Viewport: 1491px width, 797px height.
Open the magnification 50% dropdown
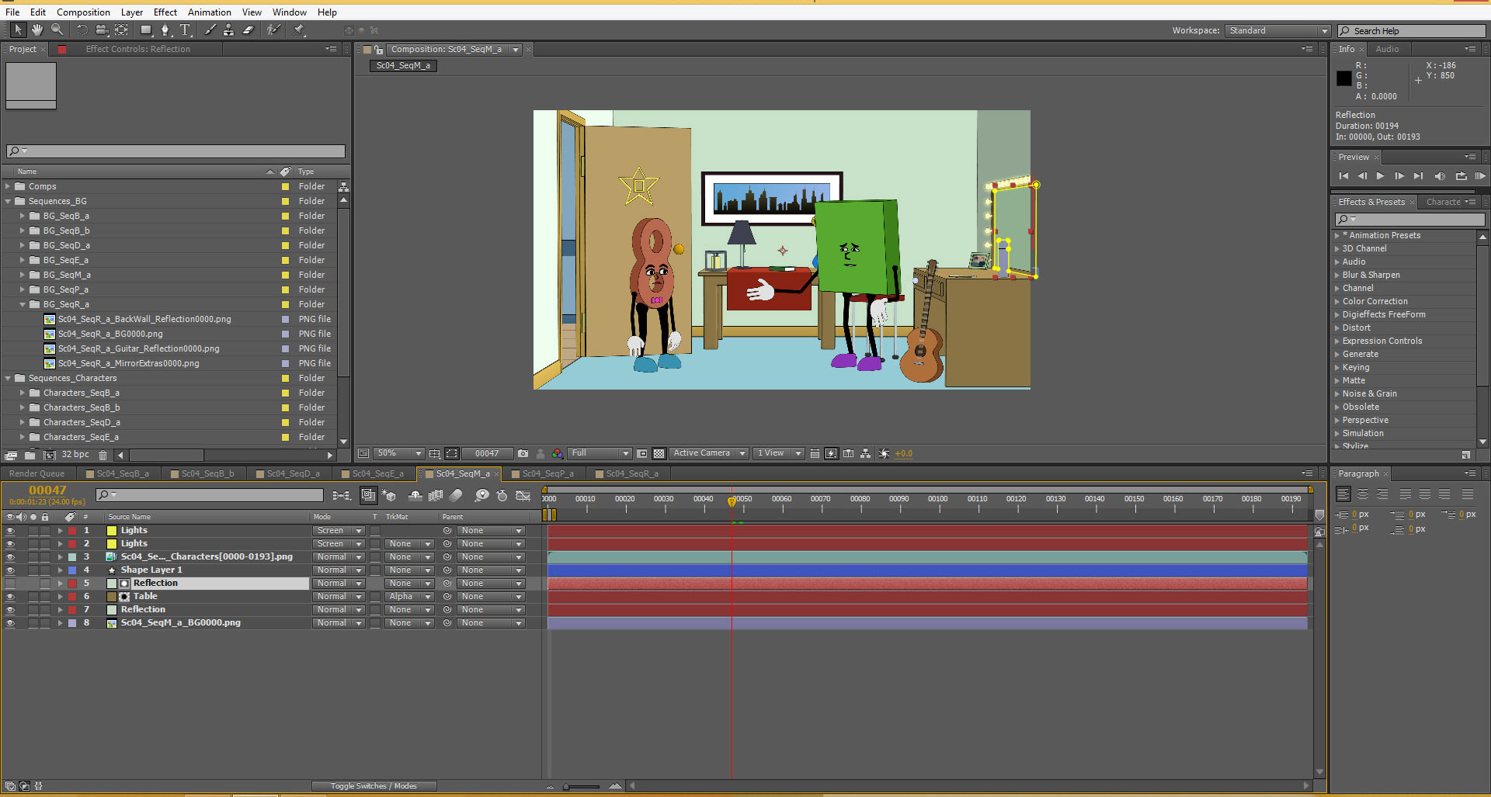coord(399,453)
